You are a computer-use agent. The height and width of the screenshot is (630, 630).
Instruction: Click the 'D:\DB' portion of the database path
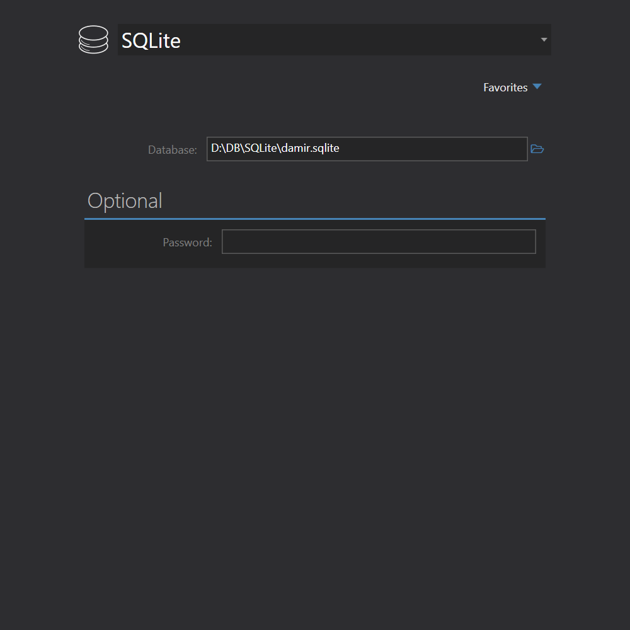coord(225,149)
